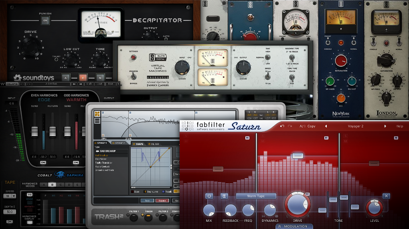Image resolution: width=409 pixels, height=229 pixels.
Task: Click the Decapitator Drive knob
Action: 31,48
